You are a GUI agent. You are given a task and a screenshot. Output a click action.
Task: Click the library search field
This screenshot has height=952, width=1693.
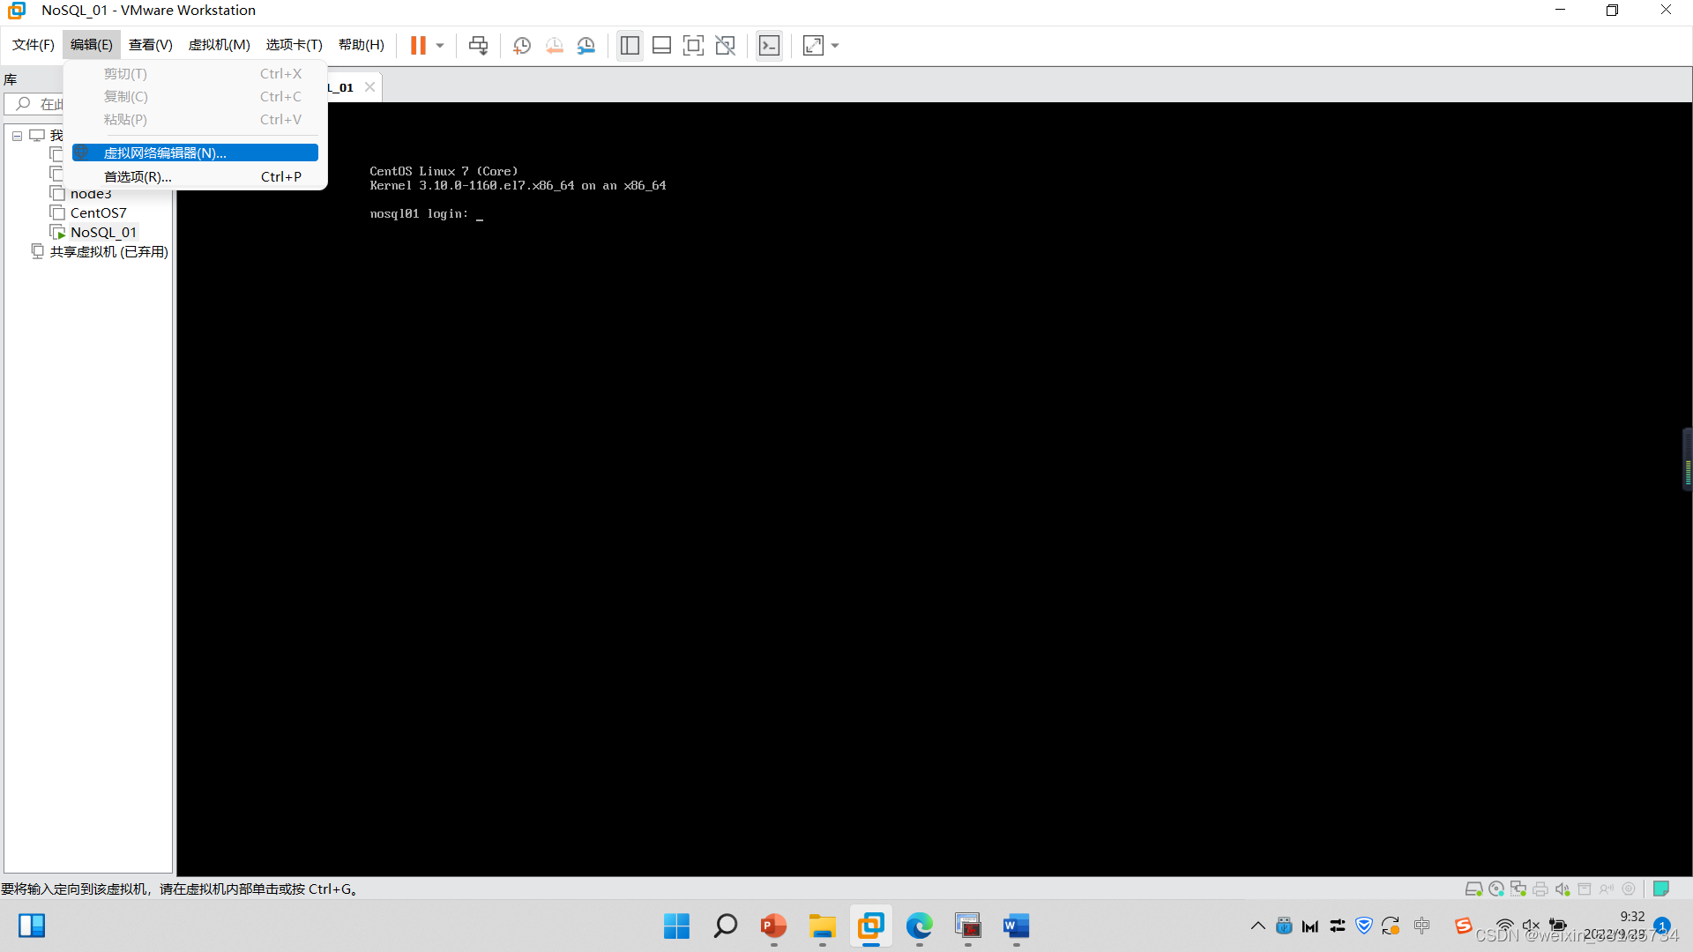[x=44, y=104]
